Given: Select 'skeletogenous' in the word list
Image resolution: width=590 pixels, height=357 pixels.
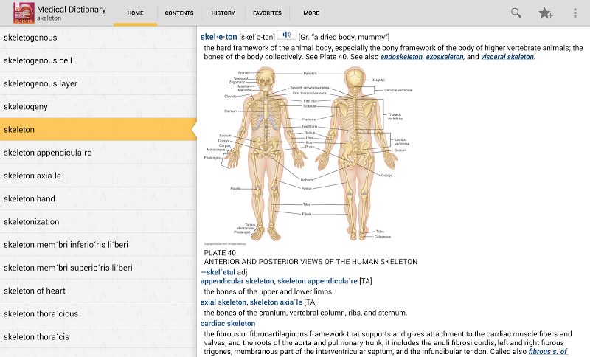Looking at the screenshot, I should pyautogui.click(x=98, y=38).
